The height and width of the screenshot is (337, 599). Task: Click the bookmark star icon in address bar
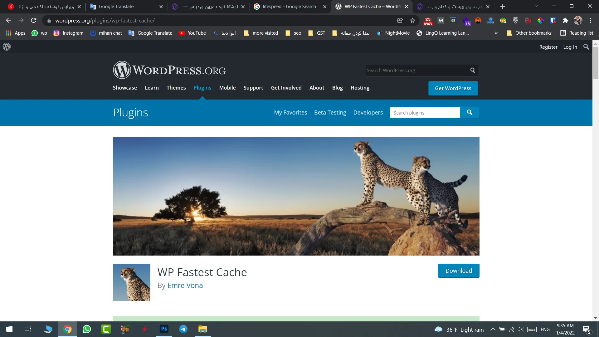tap(412, 21)
